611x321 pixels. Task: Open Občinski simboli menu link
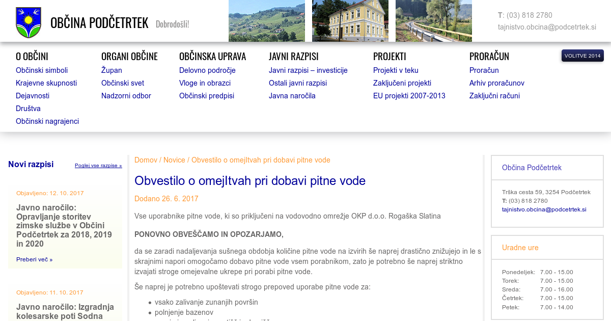(x=42, y=70)
